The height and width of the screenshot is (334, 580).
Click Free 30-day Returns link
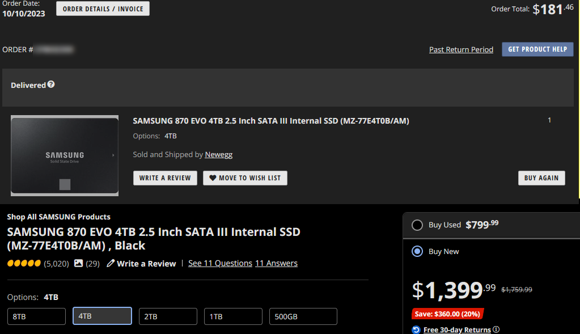[457, 329]
